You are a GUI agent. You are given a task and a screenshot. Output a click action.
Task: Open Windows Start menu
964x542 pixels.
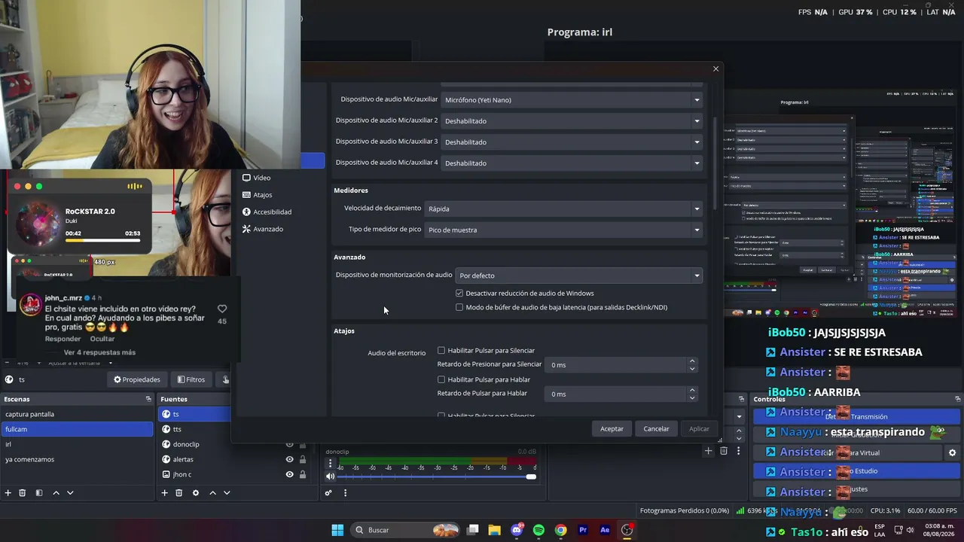[x=337, y=530]
